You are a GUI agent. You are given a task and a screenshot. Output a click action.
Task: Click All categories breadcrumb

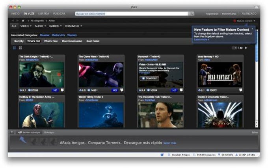37,21
